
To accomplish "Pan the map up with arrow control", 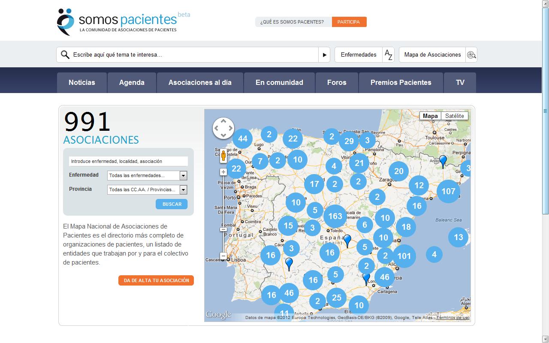I will click(x=223, y=121).
